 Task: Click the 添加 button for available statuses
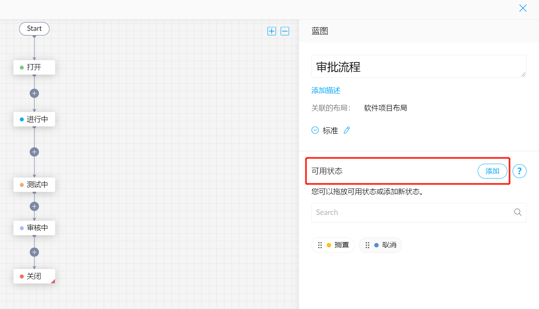coord(492,171)
